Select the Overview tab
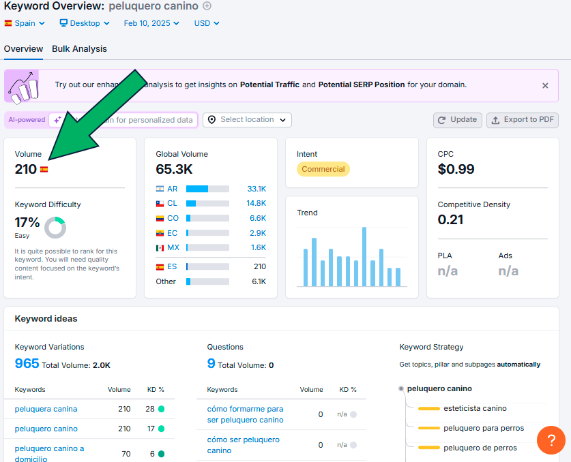The width and height of the screenshot is (571, 462). click(x=23, y=49)
